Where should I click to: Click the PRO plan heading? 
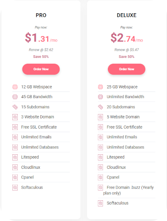pos(41,15)
